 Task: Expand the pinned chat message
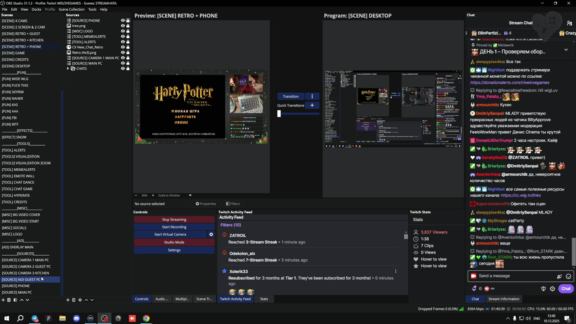[566, 50]
